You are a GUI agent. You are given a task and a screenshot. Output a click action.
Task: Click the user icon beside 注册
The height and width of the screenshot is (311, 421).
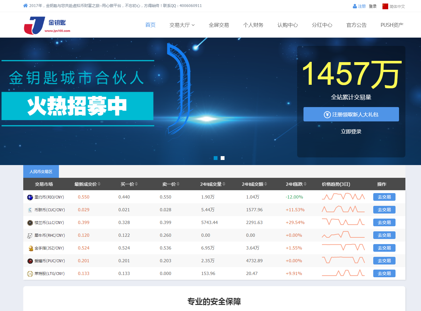point(354,6)
